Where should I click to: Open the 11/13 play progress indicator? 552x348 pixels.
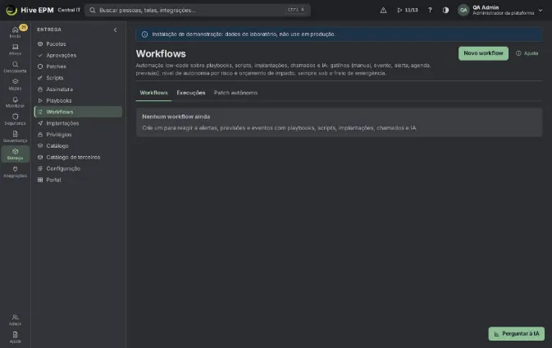point(408,10)
